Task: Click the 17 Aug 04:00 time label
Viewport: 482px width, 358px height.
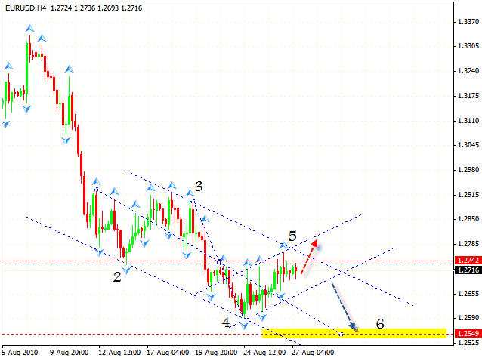Action: 168,352
